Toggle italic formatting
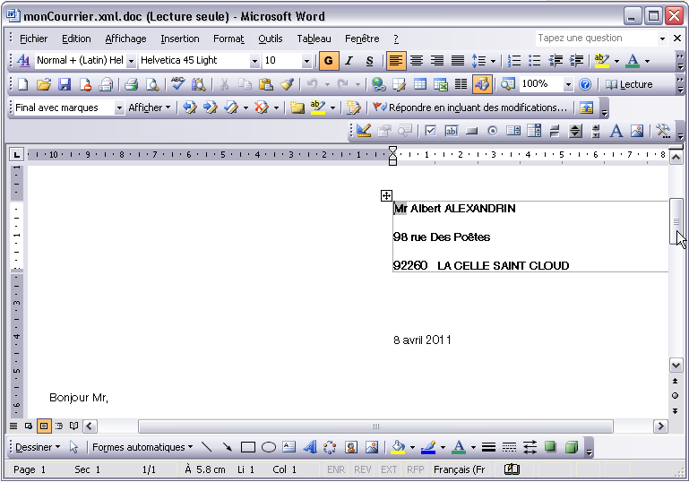The height and width of the screenshot is (482, 689). click(349, 61)
